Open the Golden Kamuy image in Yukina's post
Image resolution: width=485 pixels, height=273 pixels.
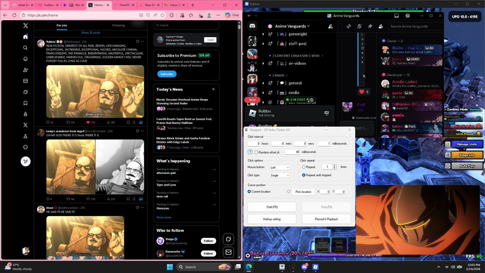point(95,91)
